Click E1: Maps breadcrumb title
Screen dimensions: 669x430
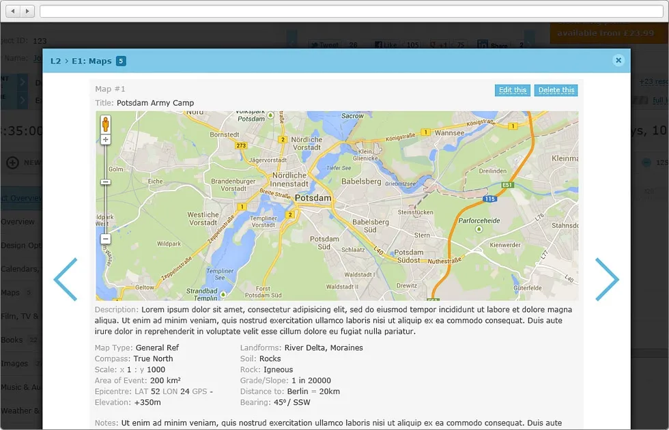pyautogui.click(x=91, y=61)
